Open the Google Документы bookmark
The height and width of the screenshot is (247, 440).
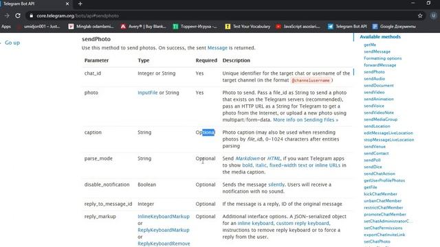[394, 26]
